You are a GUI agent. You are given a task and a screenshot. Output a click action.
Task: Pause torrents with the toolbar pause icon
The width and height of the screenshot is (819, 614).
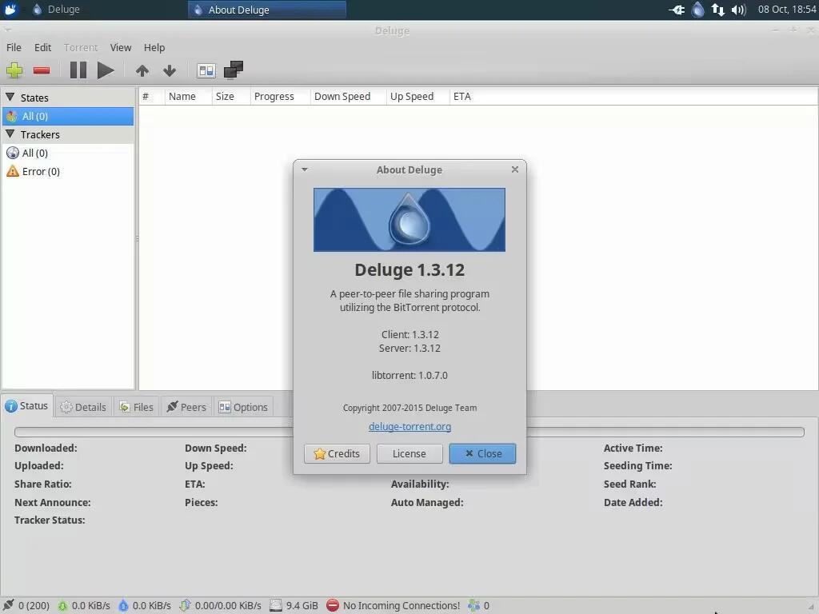point(78,70)
